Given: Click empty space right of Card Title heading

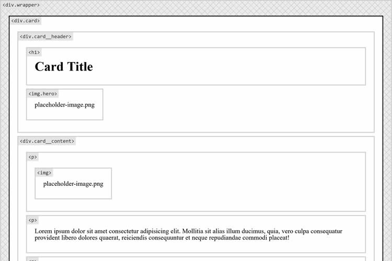Looking at the screenshot, I should point(235,67).
